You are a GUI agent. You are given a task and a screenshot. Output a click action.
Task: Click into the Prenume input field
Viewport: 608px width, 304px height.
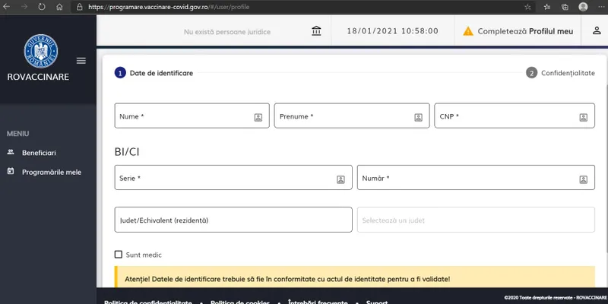click(x=342, y=116)
